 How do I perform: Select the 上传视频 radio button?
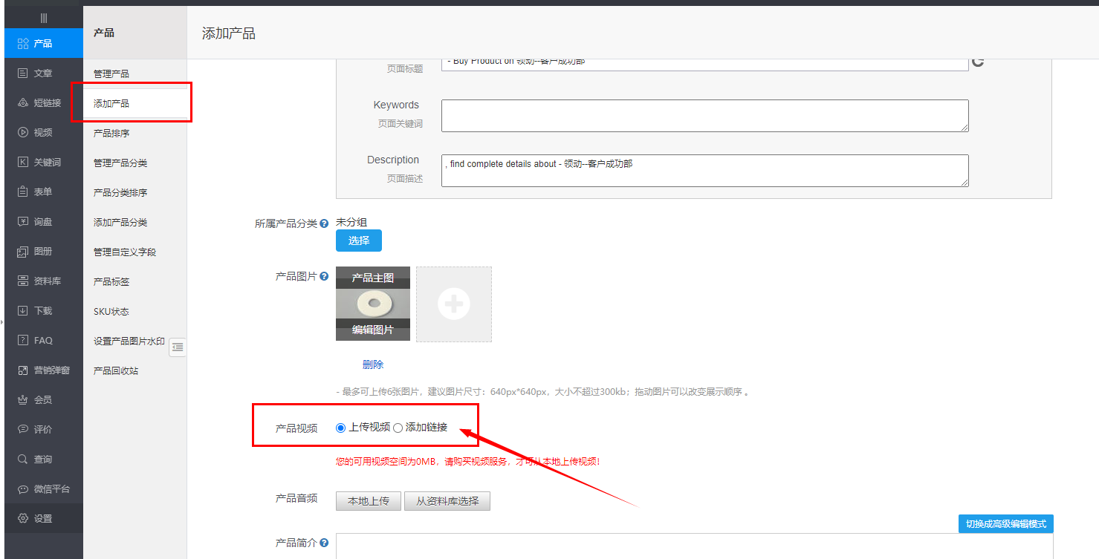tap(341, 428)
